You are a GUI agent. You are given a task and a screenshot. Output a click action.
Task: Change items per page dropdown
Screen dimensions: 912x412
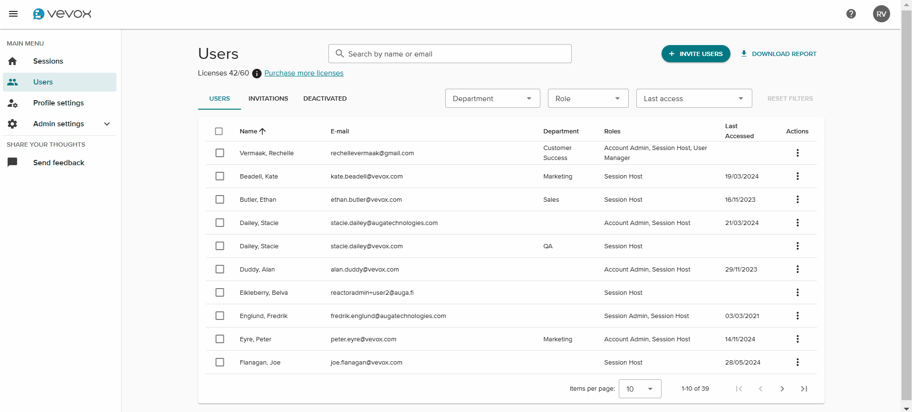click(640, 389)
